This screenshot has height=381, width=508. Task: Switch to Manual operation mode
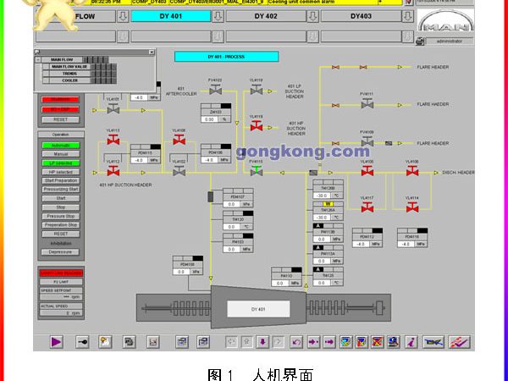pos(60,153)
